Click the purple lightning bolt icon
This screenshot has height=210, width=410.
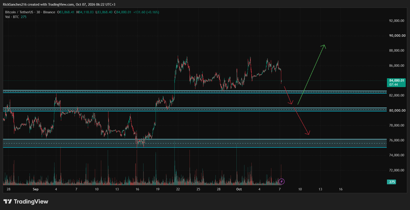282,181
